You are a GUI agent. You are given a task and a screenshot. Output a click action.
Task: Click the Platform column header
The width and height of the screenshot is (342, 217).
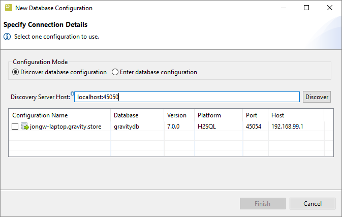(x=217, y=115)
